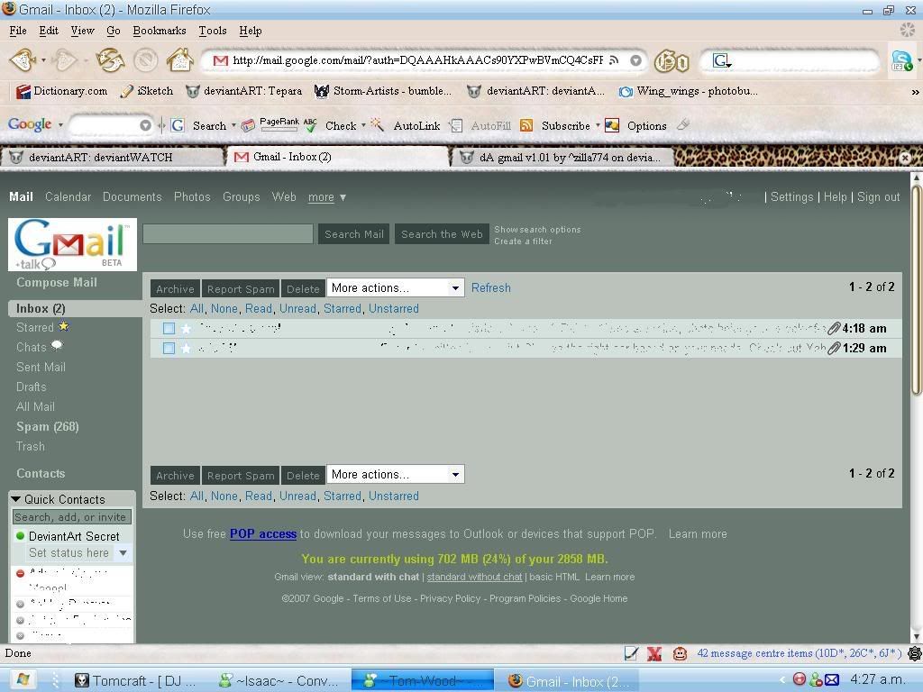Open the Wing_wings photobucket bookmark
This screenshot has height=692, width=923.
click(x=688, y=91)
